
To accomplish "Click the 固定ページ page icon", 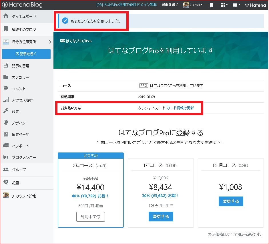I will [x=6, y=134].
